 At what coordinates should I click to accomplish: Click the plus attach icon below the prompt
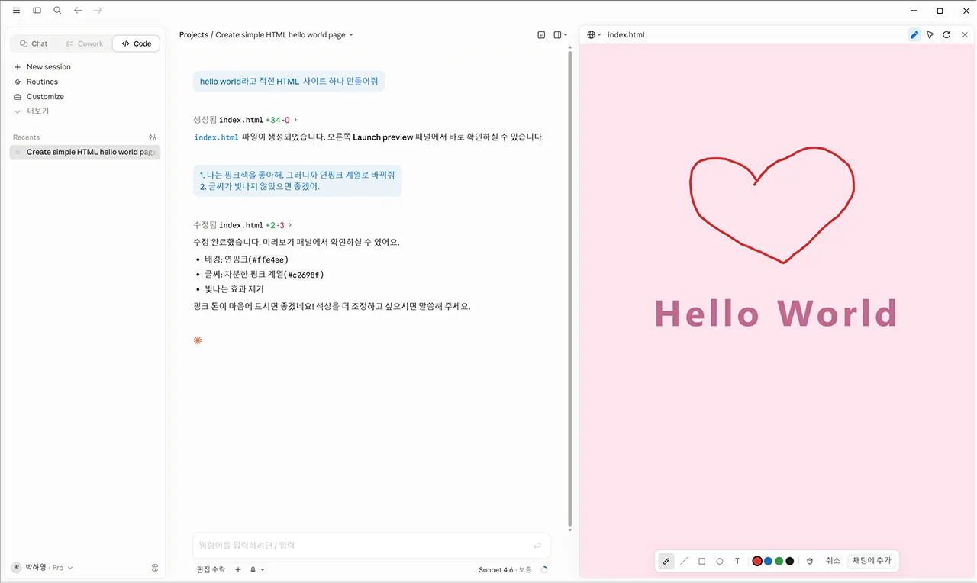point(238,569)
